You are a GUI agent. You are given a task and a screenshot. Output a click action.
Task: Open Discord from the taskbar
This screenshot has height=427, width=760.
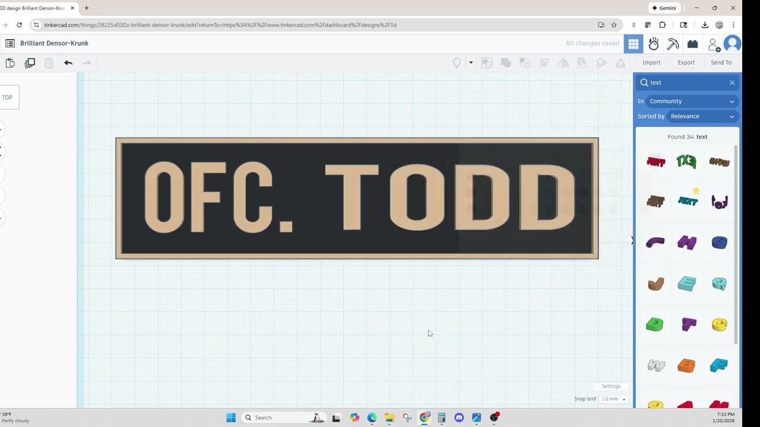[459, 418]
